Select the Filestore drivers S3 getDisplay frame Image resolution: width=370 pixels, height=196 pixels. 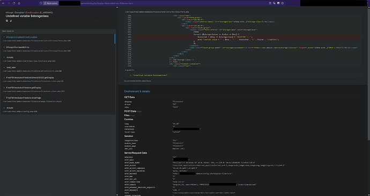tap(58, 79)
